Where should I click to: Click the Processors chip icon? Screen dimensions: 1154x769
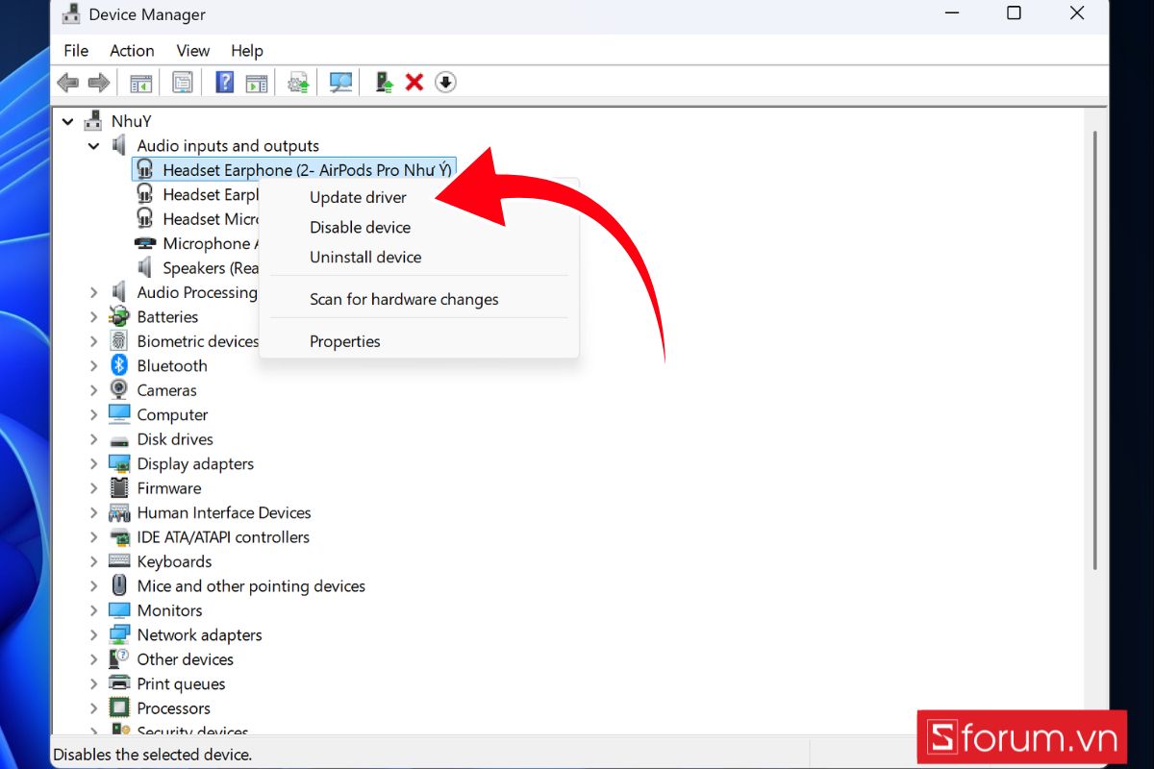click(x=119, y=708)
